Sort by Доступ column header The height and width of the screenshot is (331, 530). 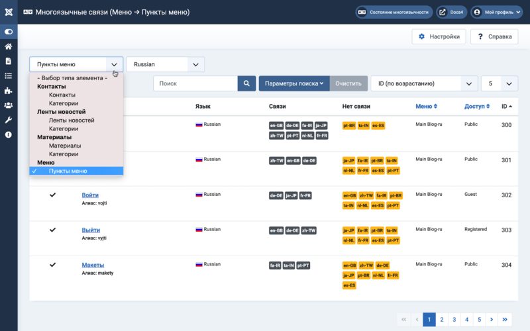tap(477, 107)
